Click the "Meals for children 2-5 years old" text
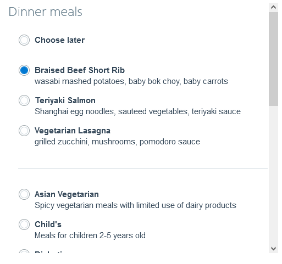 tap(90, 235)
